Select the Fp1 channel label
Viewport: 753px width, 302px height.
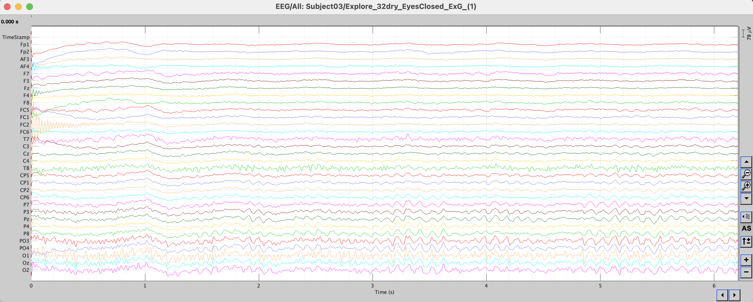click(x=25, y=44)
